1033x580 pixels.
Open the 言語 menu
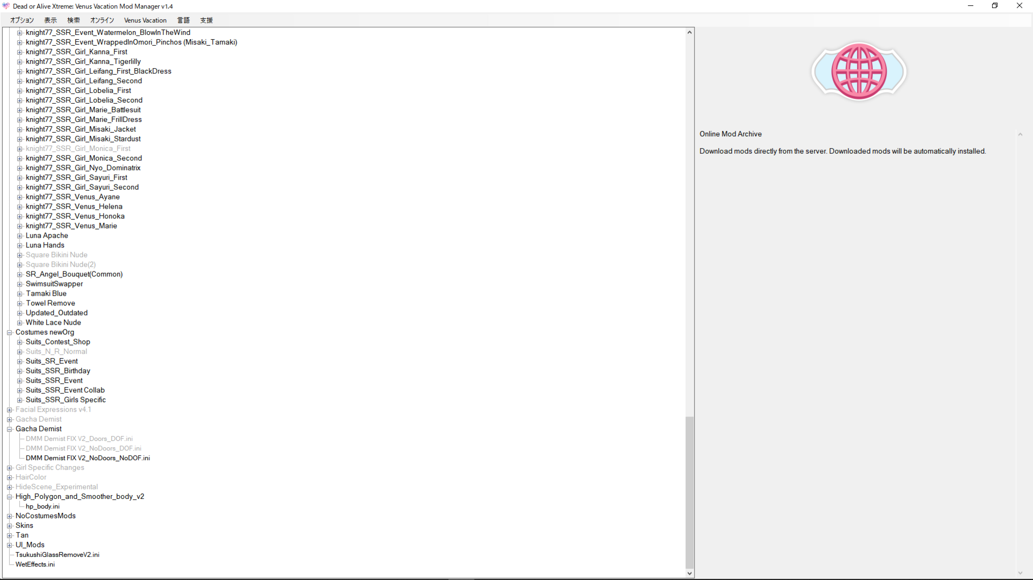183,20
